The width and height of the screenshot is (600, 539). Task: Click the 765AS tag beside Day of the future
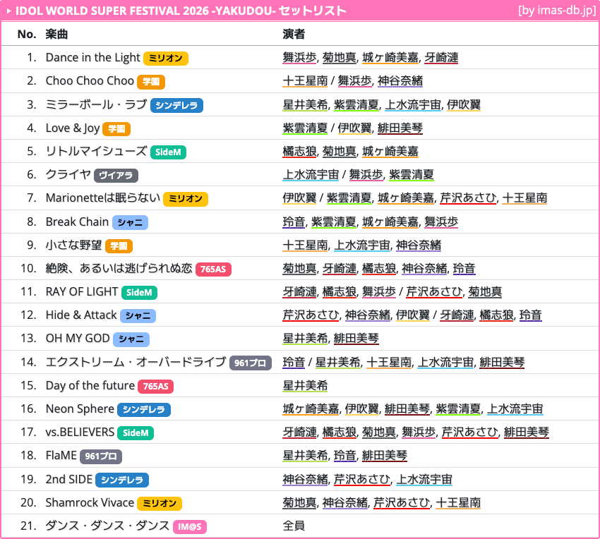[156, 386]
